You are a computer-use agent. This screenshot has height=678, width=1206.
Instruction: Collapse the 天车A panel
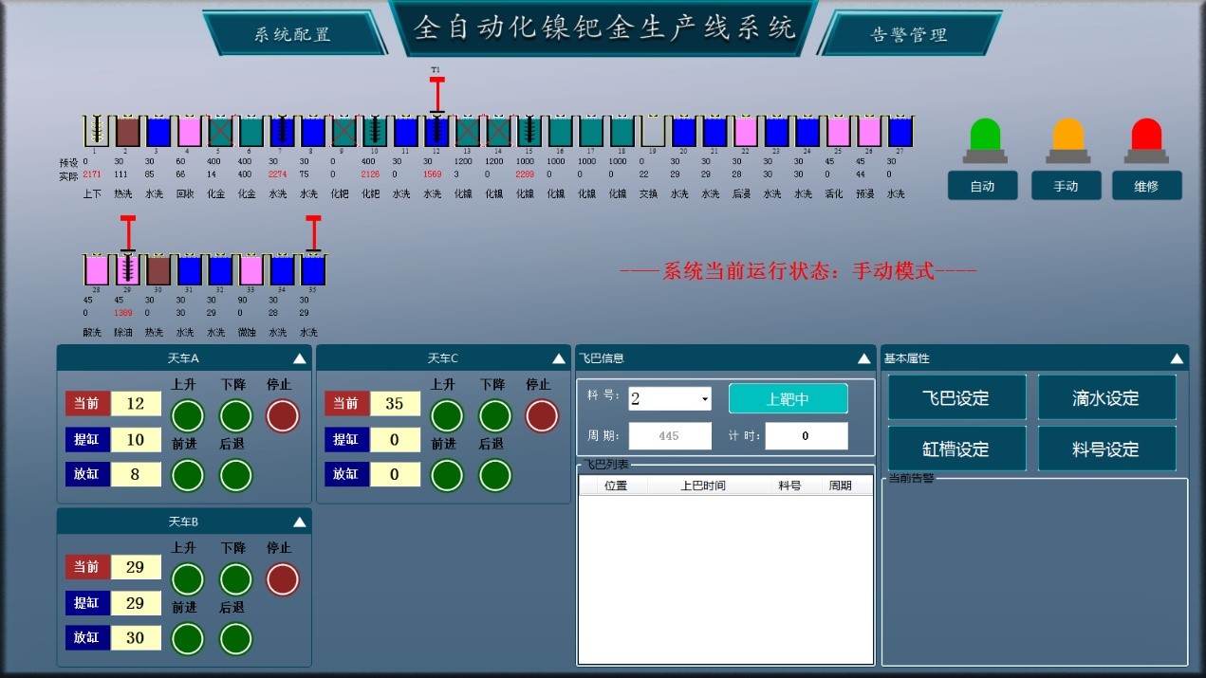point(300,358)
